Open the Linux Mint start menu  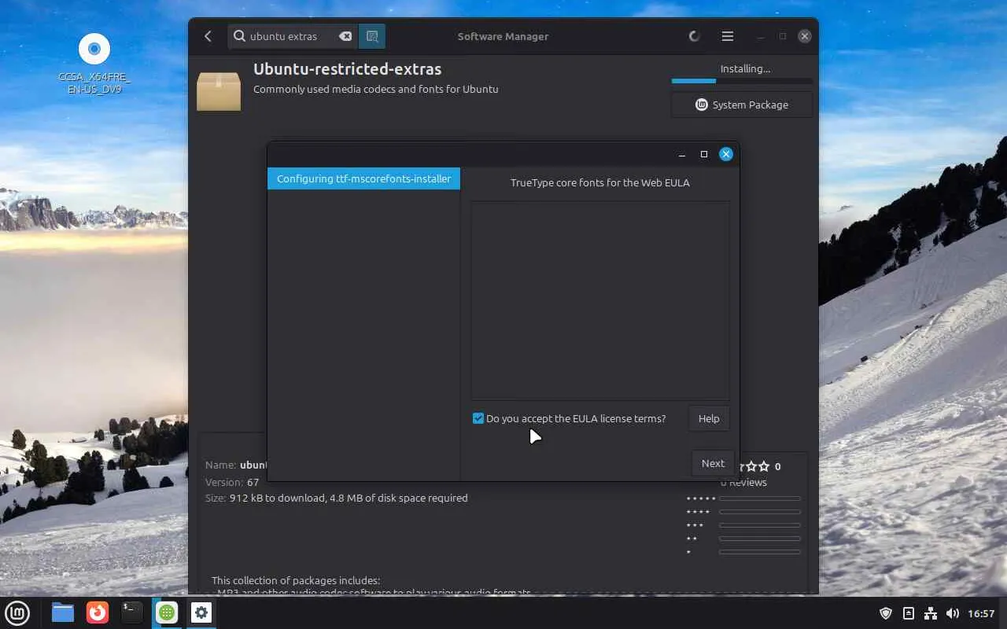coord(17,612)
